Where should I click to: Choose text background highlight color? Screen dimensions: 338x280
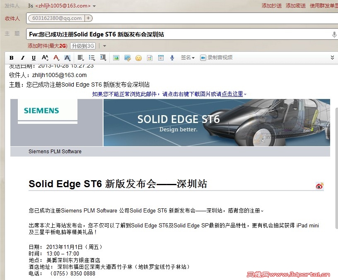click(x=68, y=58)
